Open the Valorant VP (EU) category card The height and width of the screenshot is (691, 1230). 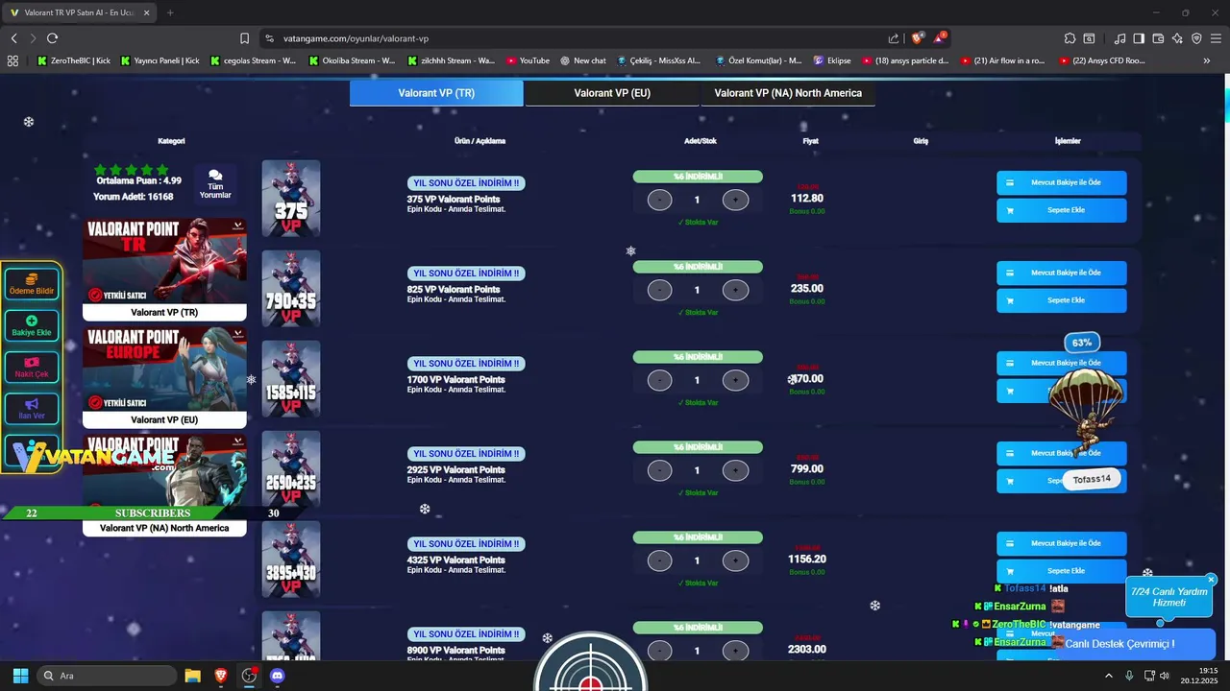coord(164,377)
